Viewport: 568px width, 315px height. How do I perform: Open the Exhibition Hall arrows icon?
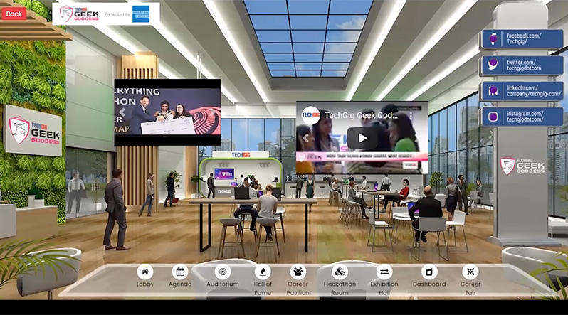click(384, 272)
